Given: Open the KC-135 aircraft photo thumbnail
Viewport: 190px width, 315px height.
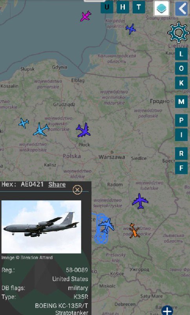Looking at the screenshot, I should tap(41, 227).
